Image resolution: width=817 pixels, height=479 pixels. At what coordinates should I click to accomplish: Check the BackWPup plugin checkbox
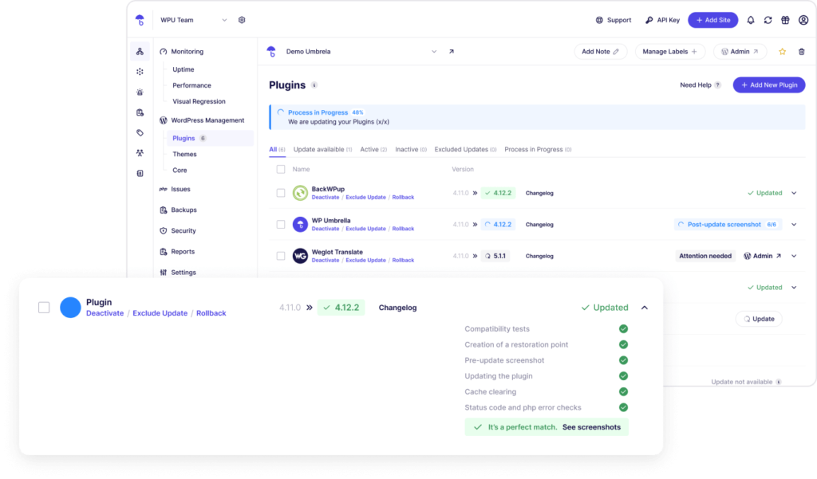[x=281, y=193]
